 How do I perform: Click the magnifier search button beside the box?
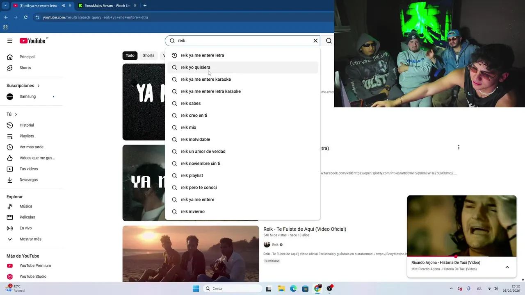(329, 41)
